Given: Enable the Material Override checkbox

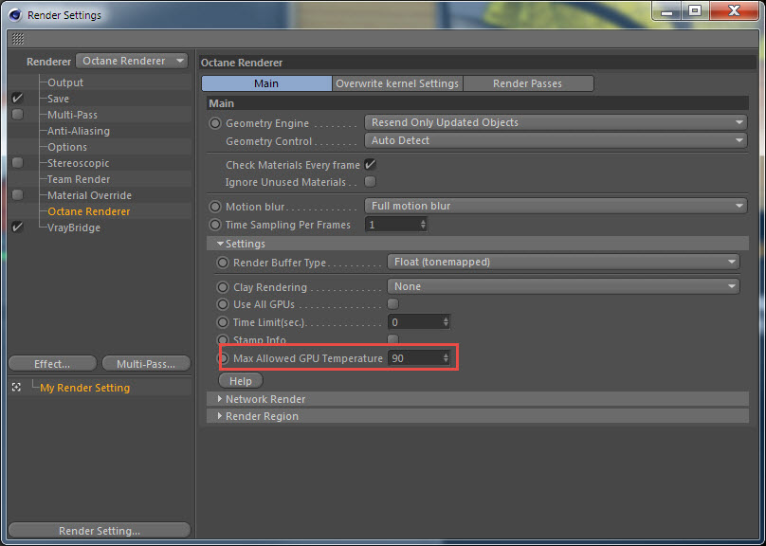Looking at the screenshot, I should coord(18,195).
